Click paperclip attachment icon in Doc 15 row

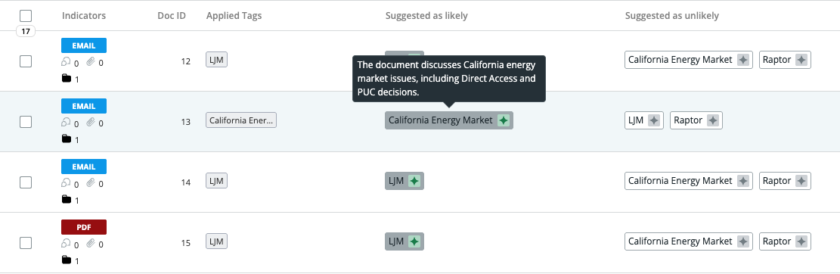91,244
